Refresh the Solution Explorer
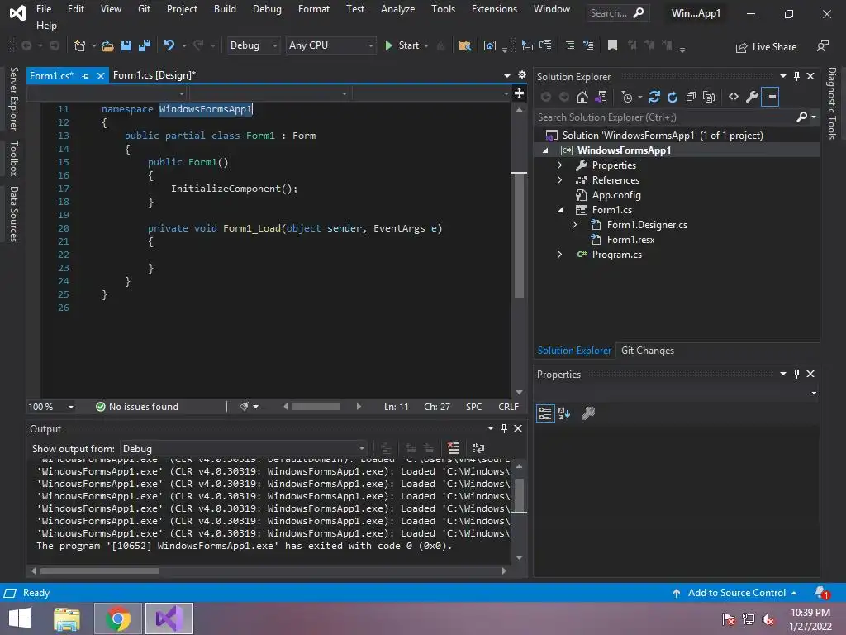 click(673, 97)
